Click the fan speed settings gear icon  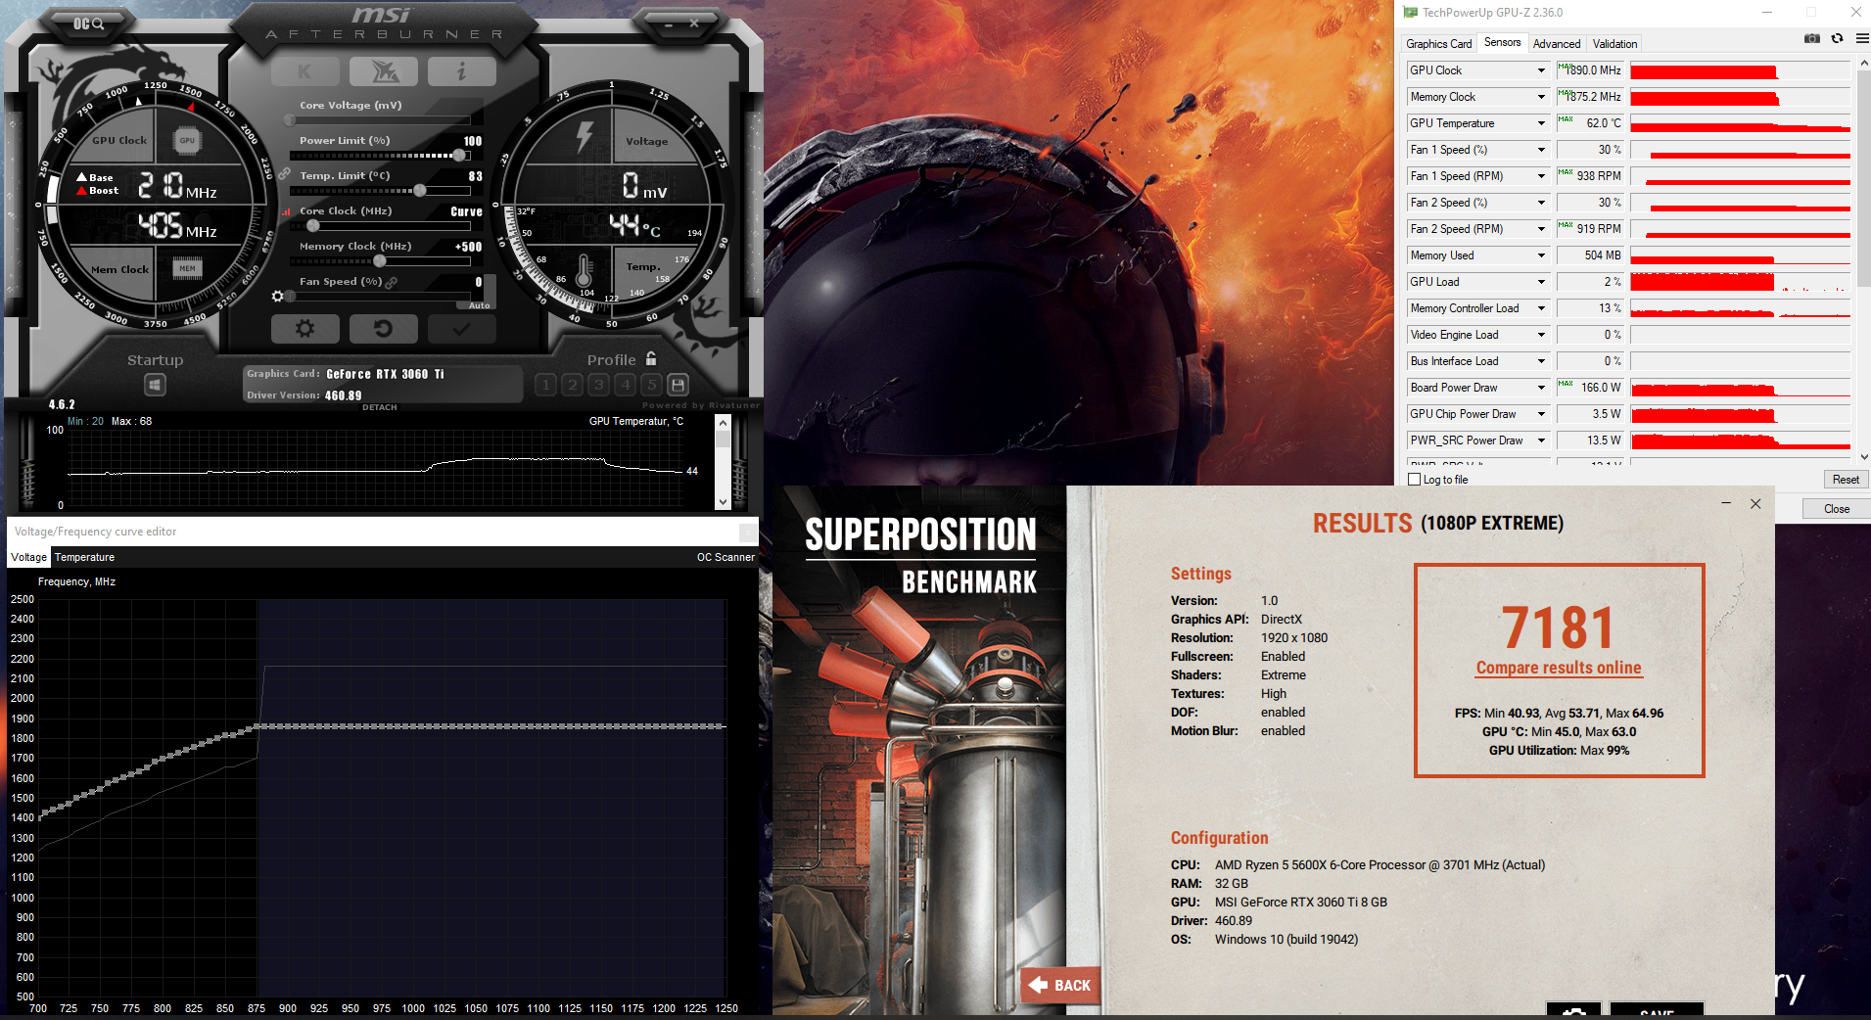tap(278, 296)
